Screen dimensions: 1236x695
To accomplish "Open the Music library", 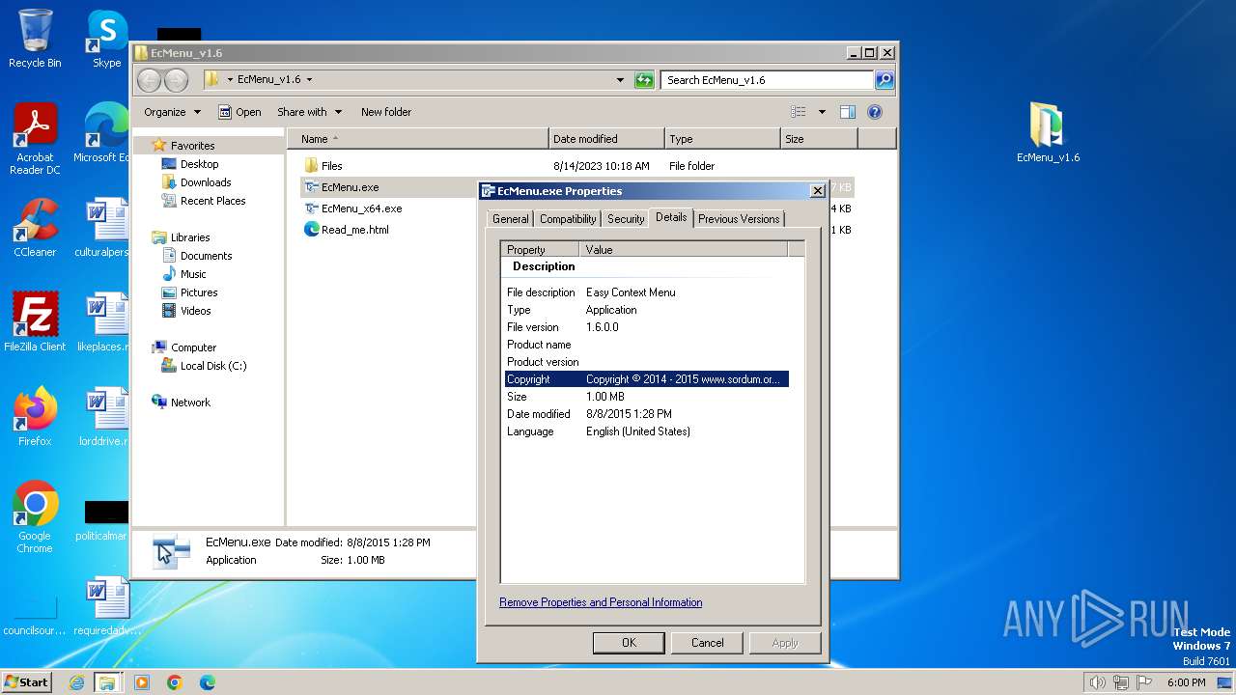I will 193,274.
